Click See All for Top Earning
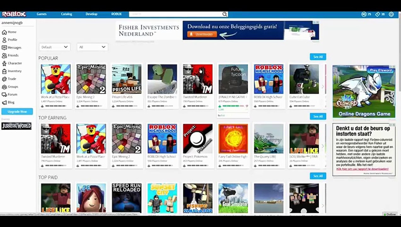Image resolution: width=401 pixels, height=227 pixels. pos(318,116)
